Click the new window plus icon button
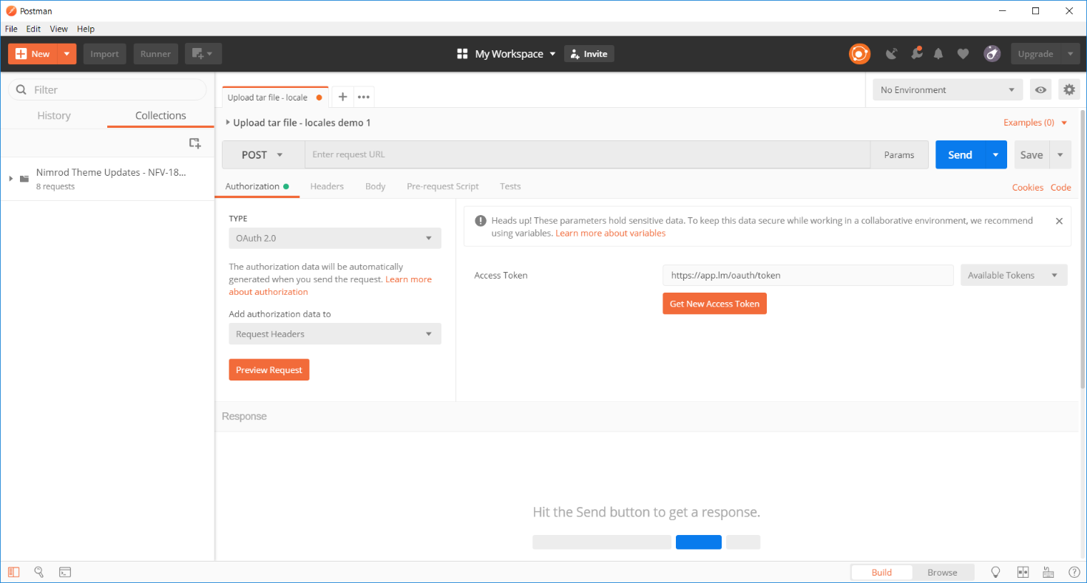 point(203,54)
